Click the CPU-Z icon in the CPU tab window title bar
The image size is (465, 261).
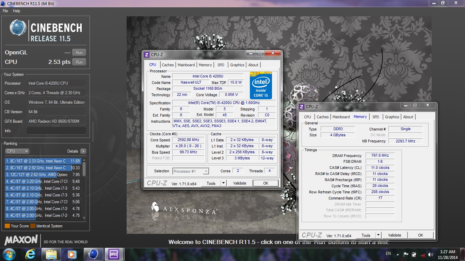tap(147, 54)
